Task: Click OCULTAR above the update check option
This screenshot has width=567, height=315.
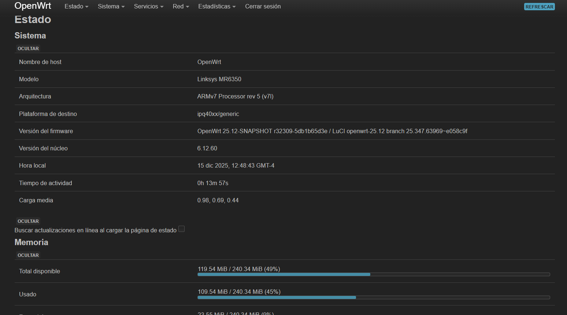Action: pyautogui.click(x=28, y=221)
